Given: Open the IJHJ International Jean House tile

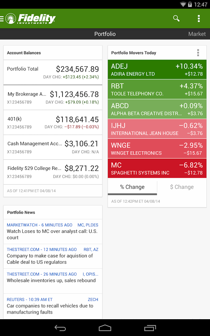Looking at the screenshot, I should (157, 129).
